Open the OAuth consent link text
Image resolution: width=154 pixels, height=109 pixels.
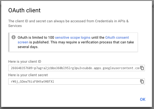tap(117, 38)
